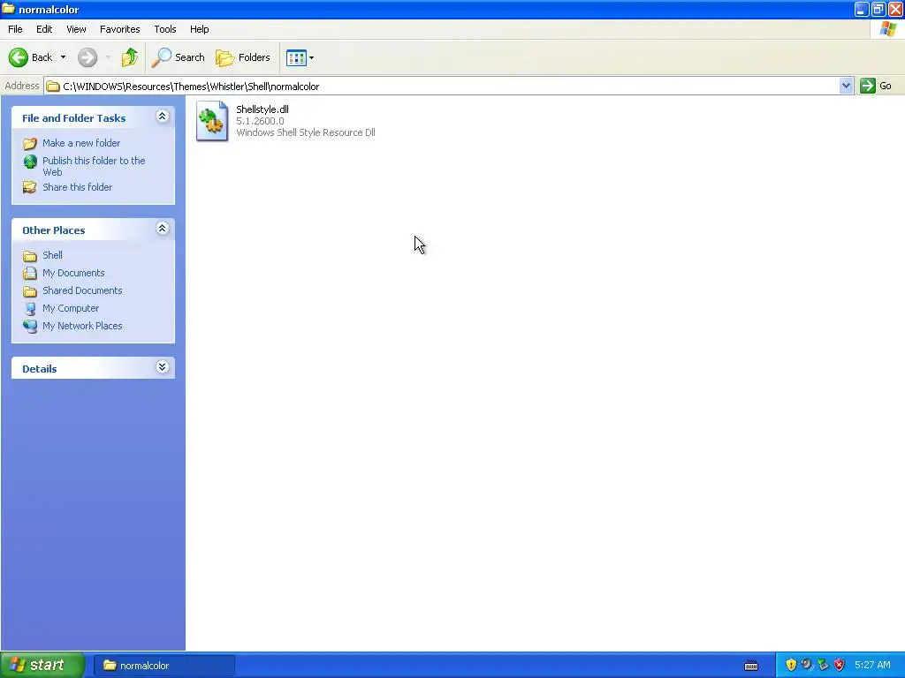Image resolution: width=905 pixels, height=678 pixels.
Task: Open the Views button menu
Action: click(300, 57)
